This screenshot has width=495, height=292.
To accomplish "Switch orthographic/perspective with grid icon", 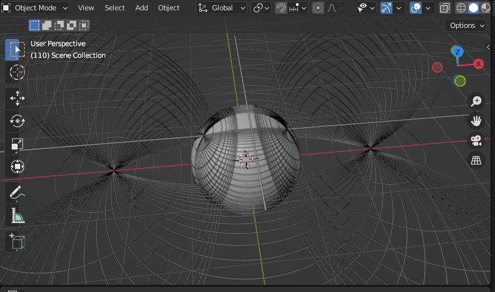I will (x=476, y=160).
